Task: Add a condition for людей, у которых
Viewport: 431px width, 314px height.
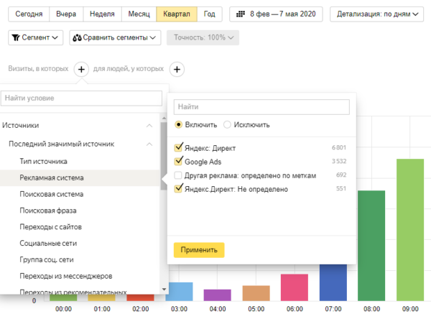Action: pos(177,69)
